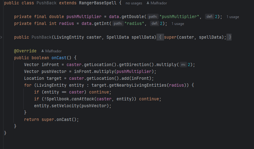Screen dimensions: 254x149
Task: Click the 'path:' hint in the getDouble call
Action: click(x=153, y=17)
